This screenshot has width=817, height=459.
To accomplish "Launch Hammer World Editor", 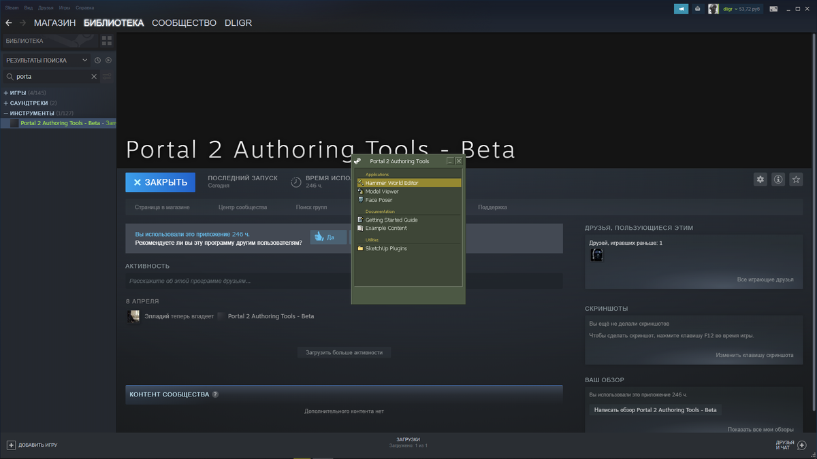I will [x=408, y=183].
